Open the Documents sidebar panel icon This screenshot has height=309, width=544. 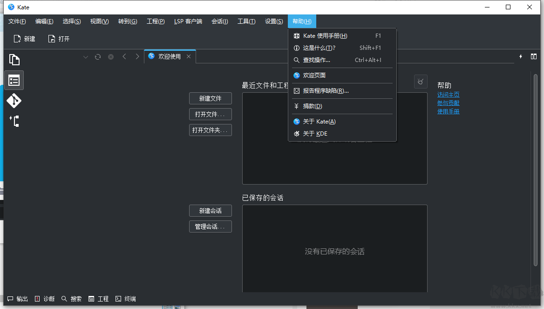[14, 60]
